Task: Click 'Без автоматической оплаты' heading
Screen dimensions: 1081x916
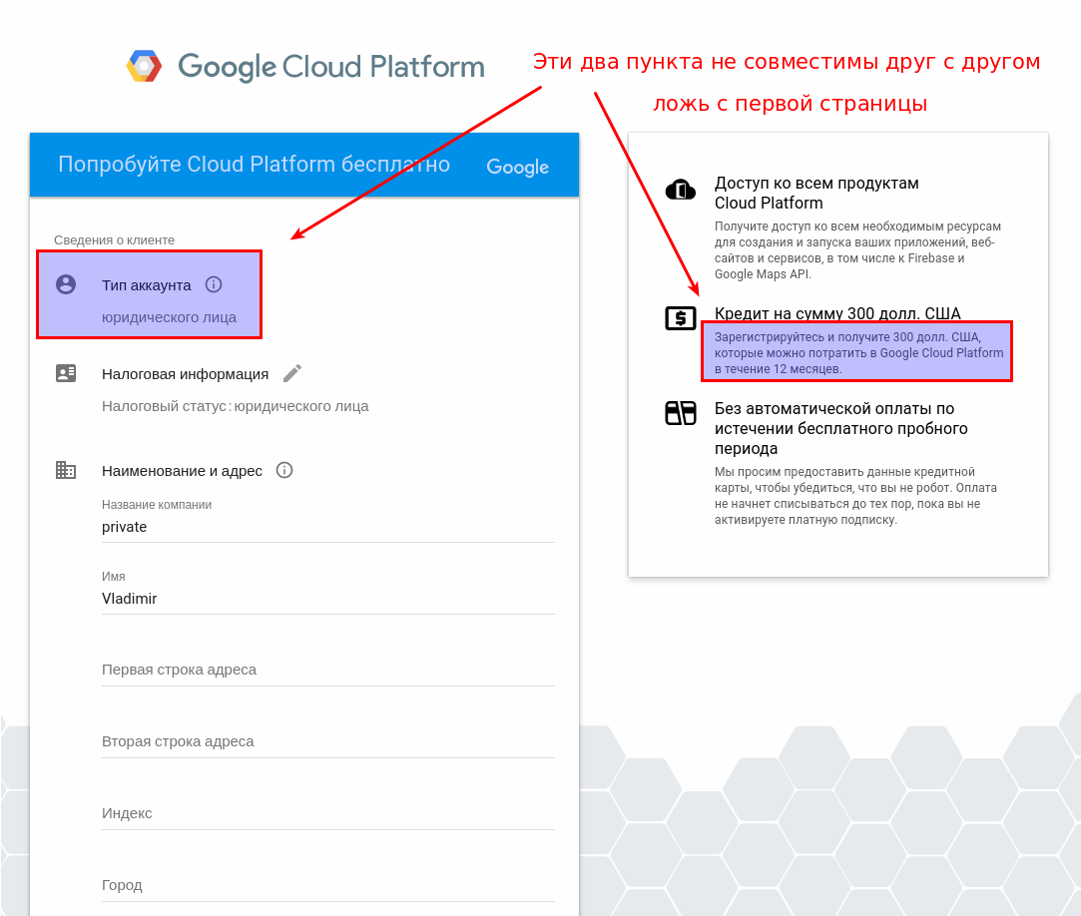Action: point(841,428)
